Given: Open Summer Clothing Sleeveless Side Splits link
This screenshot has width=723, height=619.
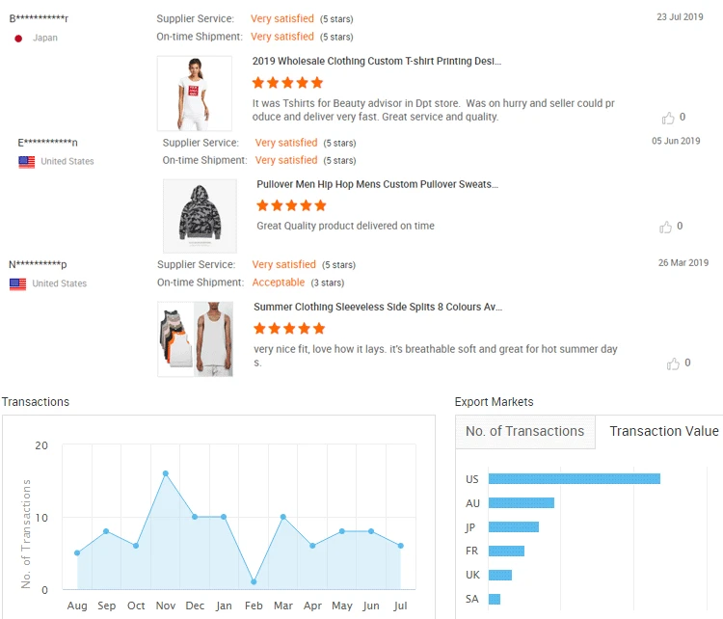Looking at the screenshot, I should tap(378, 307).
